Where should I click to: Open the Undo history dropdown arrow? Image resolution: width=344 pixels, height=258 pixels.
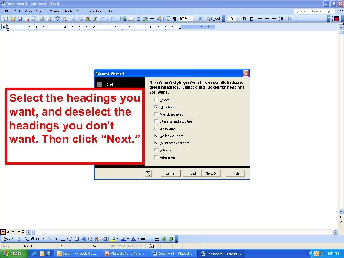[107, 19]
